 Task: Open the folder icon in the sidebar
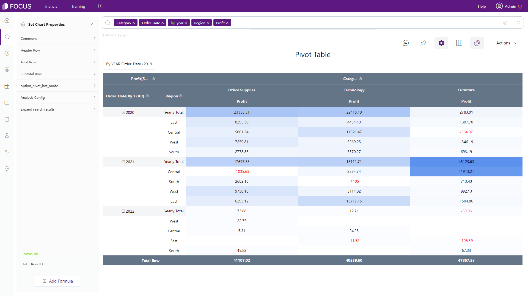[7, 103]
